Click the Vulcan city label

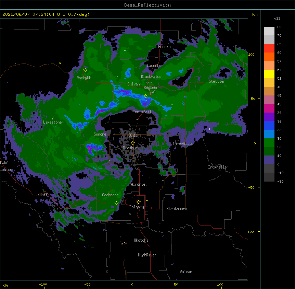(x=186, y=272)
